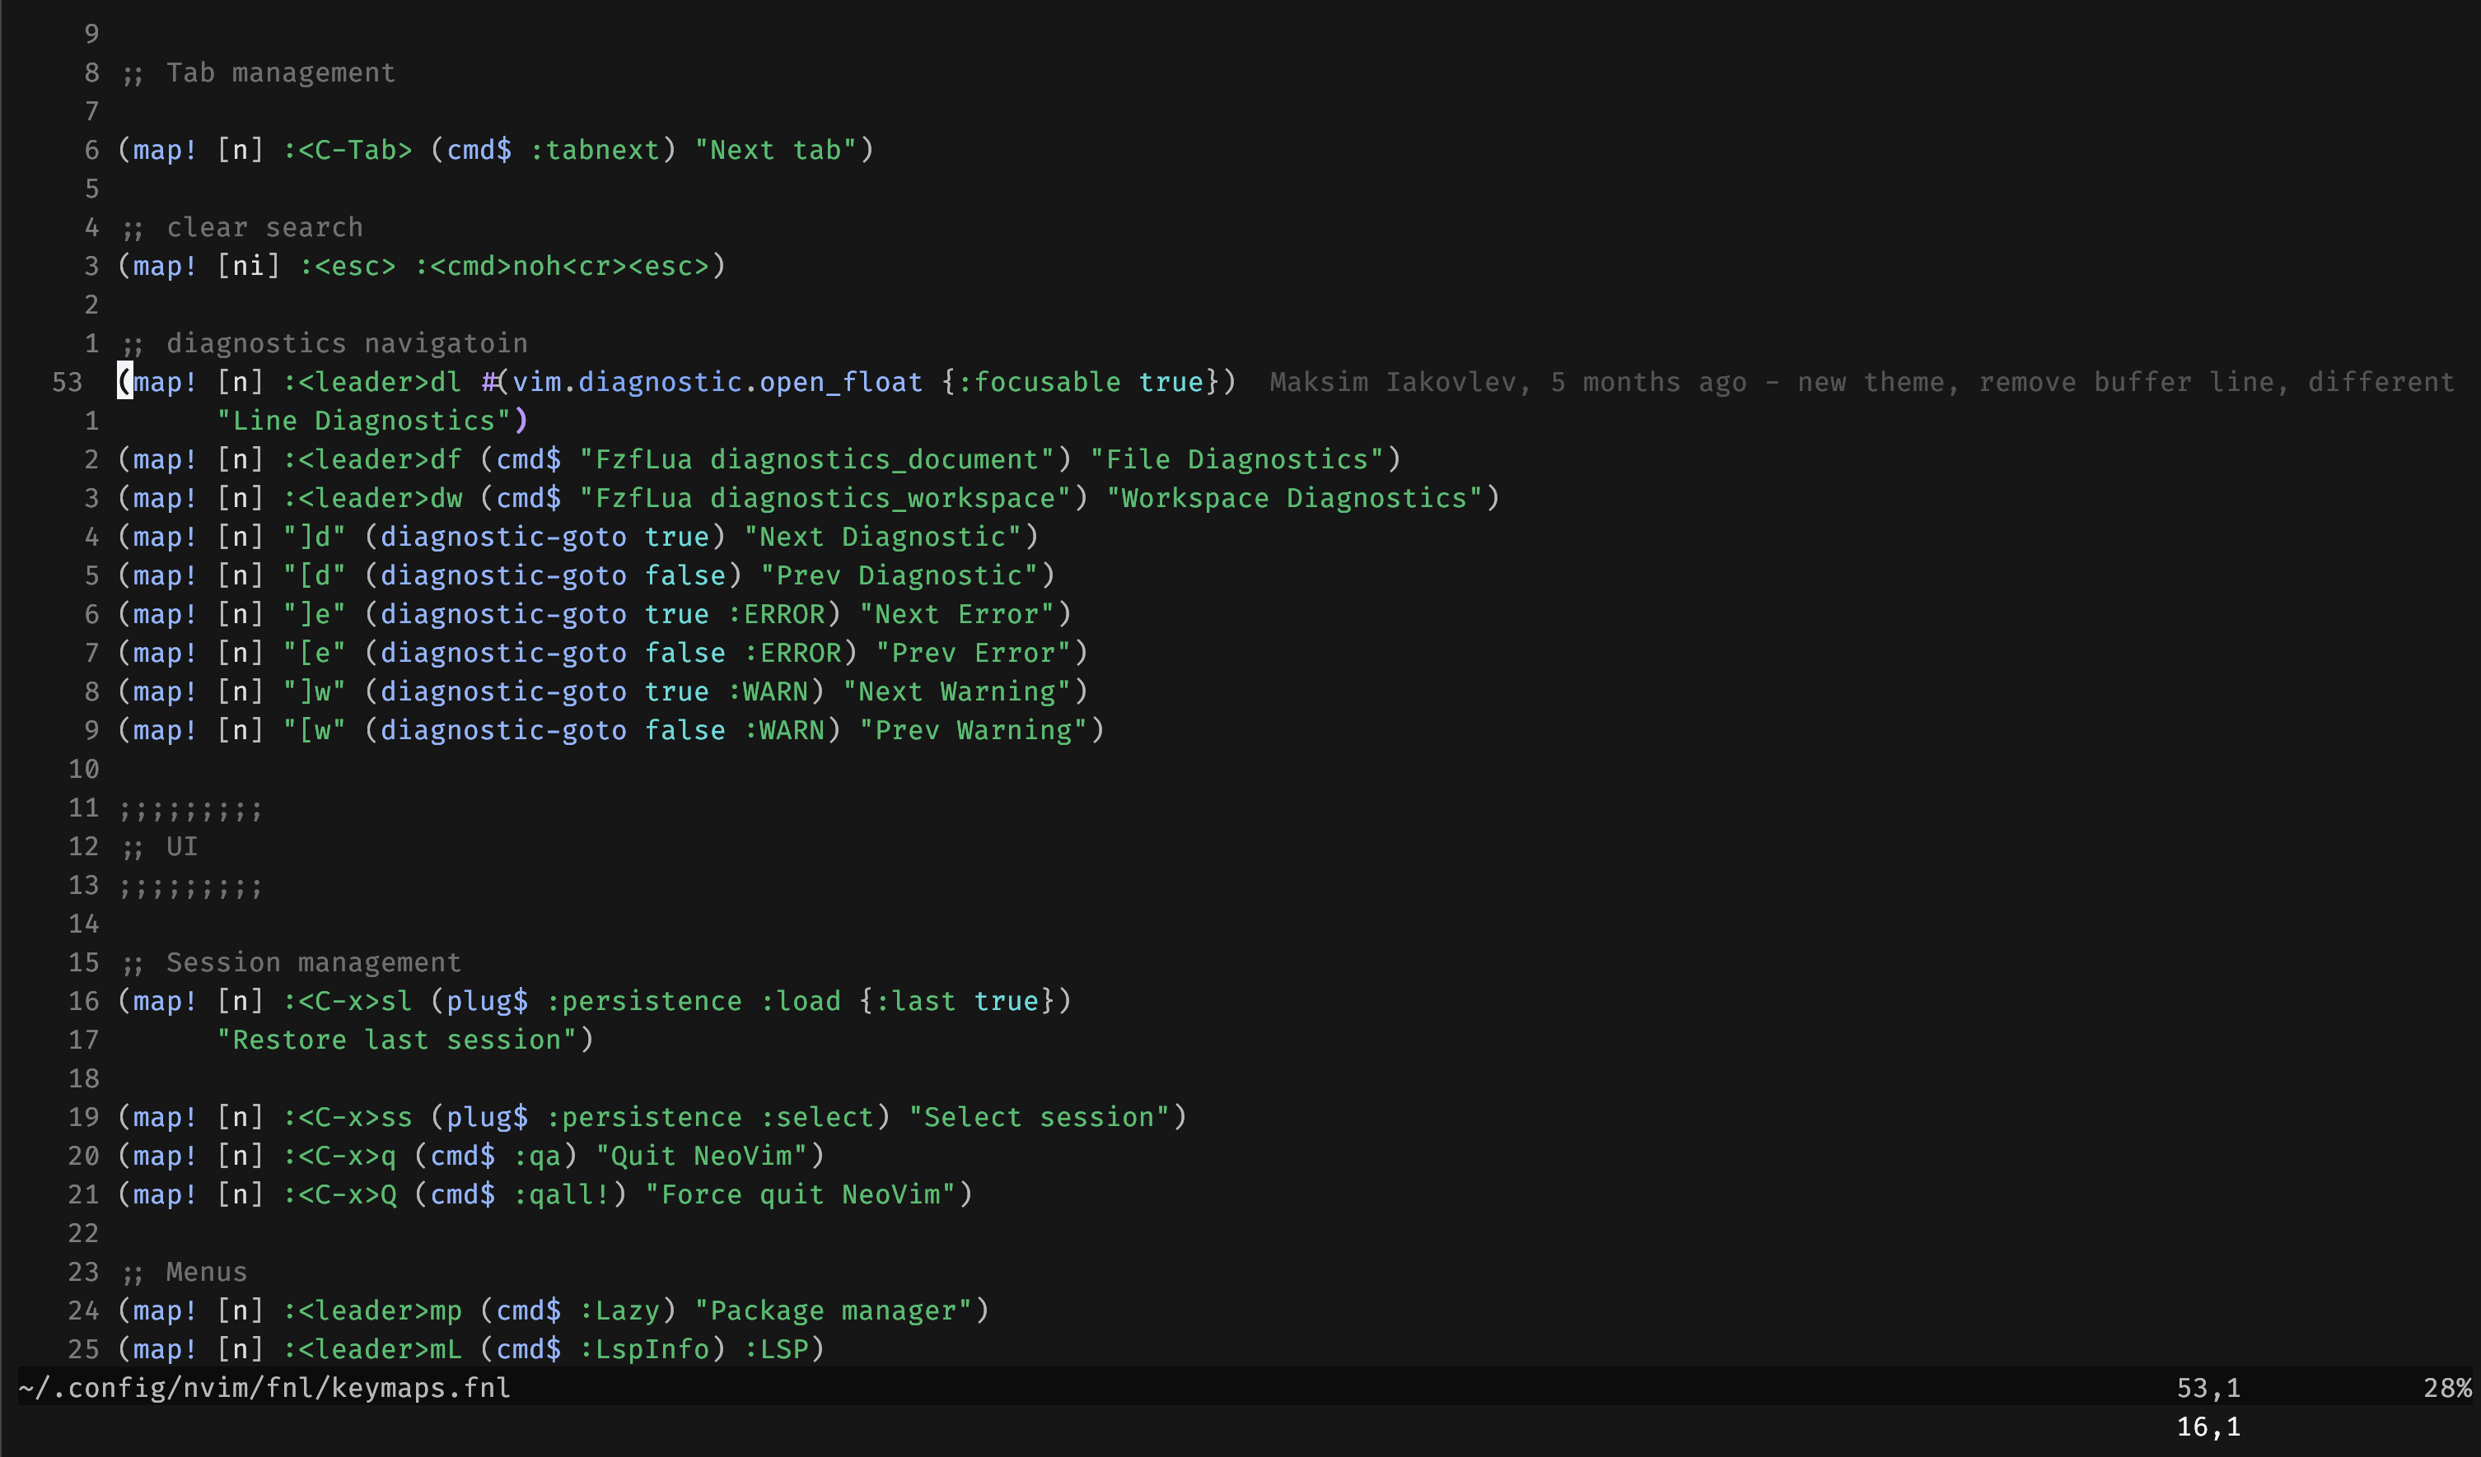This screenshot has width=2481, height=1457.
Task: Click ':<leader>df' key binding
Action: coord(372,459)
